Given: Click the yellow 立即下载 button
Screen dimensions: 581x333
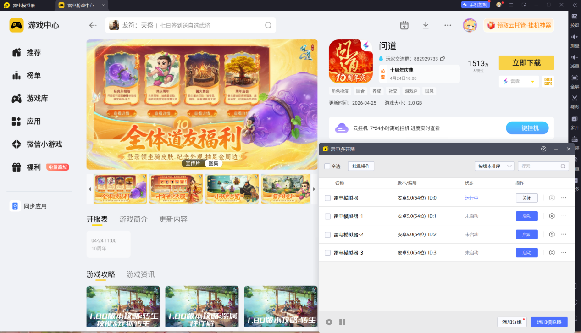Looking at the screenshot, I should point(526,63).
